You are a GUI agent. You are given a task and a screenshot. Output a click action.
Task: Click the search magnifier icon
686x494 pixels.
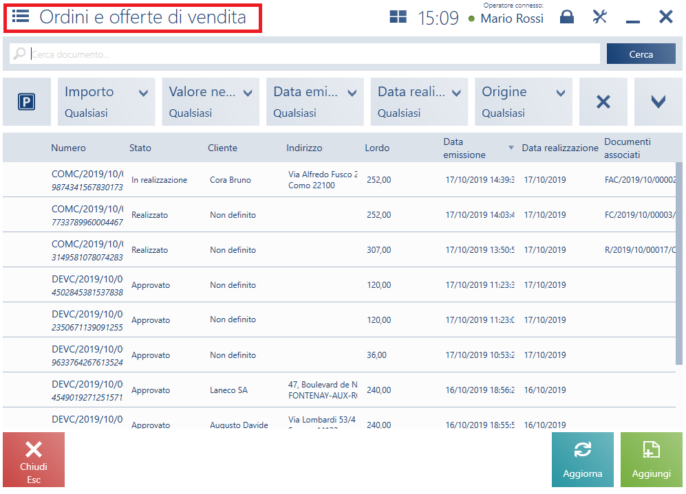(19, 54)
